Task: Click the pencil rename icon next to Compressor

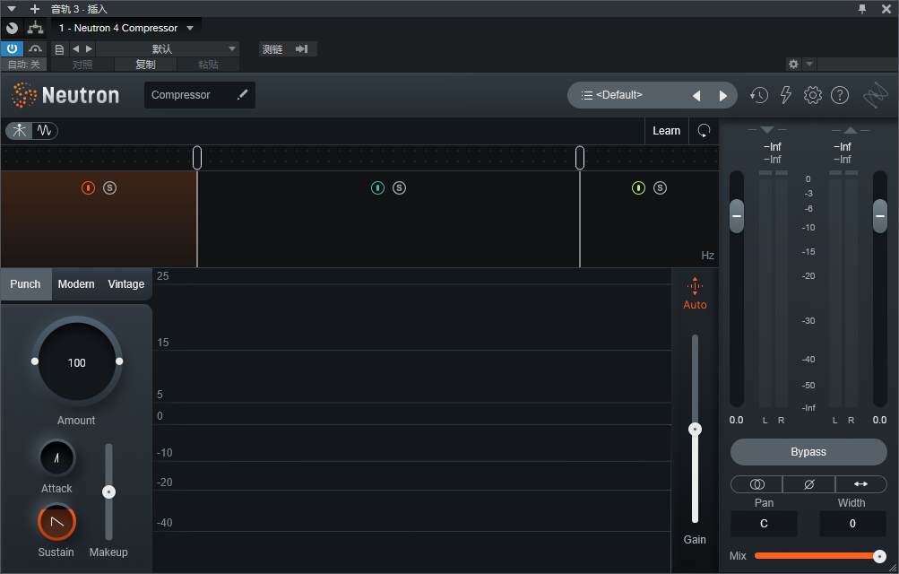Action: pos(243,94)
